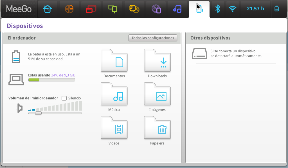The width and height of the screenshot is (288, 168).
Task: Click the battery 51% capacity message
Action: [x=54, y=57]
